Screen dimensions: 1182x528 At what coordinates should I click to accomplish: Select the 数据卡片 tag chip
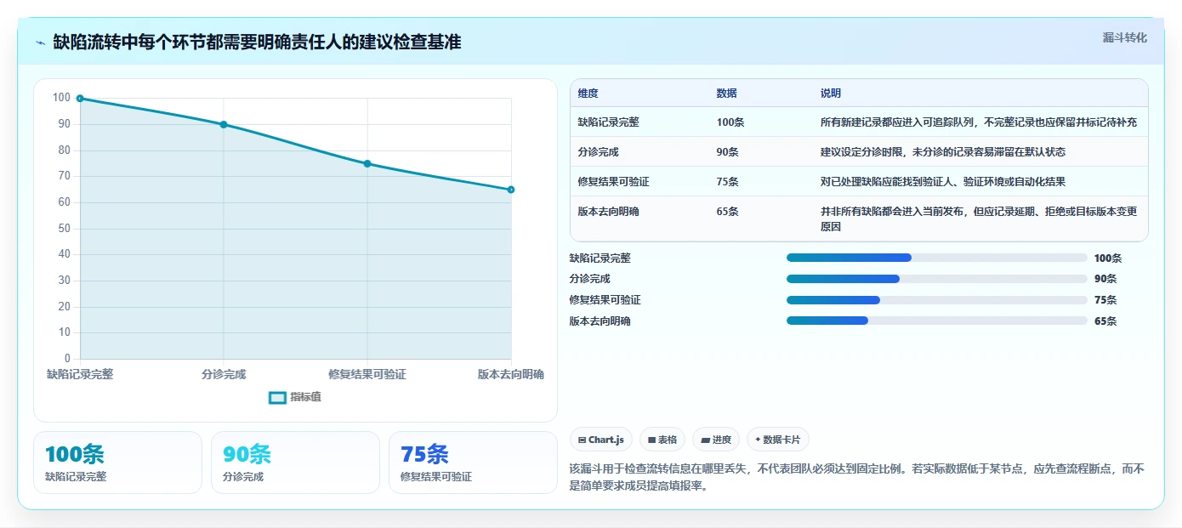click(777, 440)
